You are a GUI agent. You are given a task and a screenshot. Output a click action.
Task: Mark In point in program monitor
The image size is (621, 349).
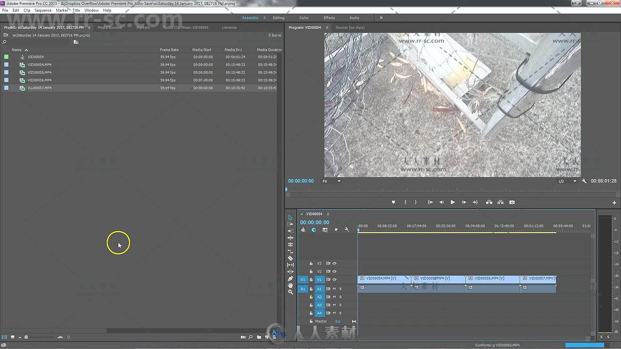click(x=405, y=202)
